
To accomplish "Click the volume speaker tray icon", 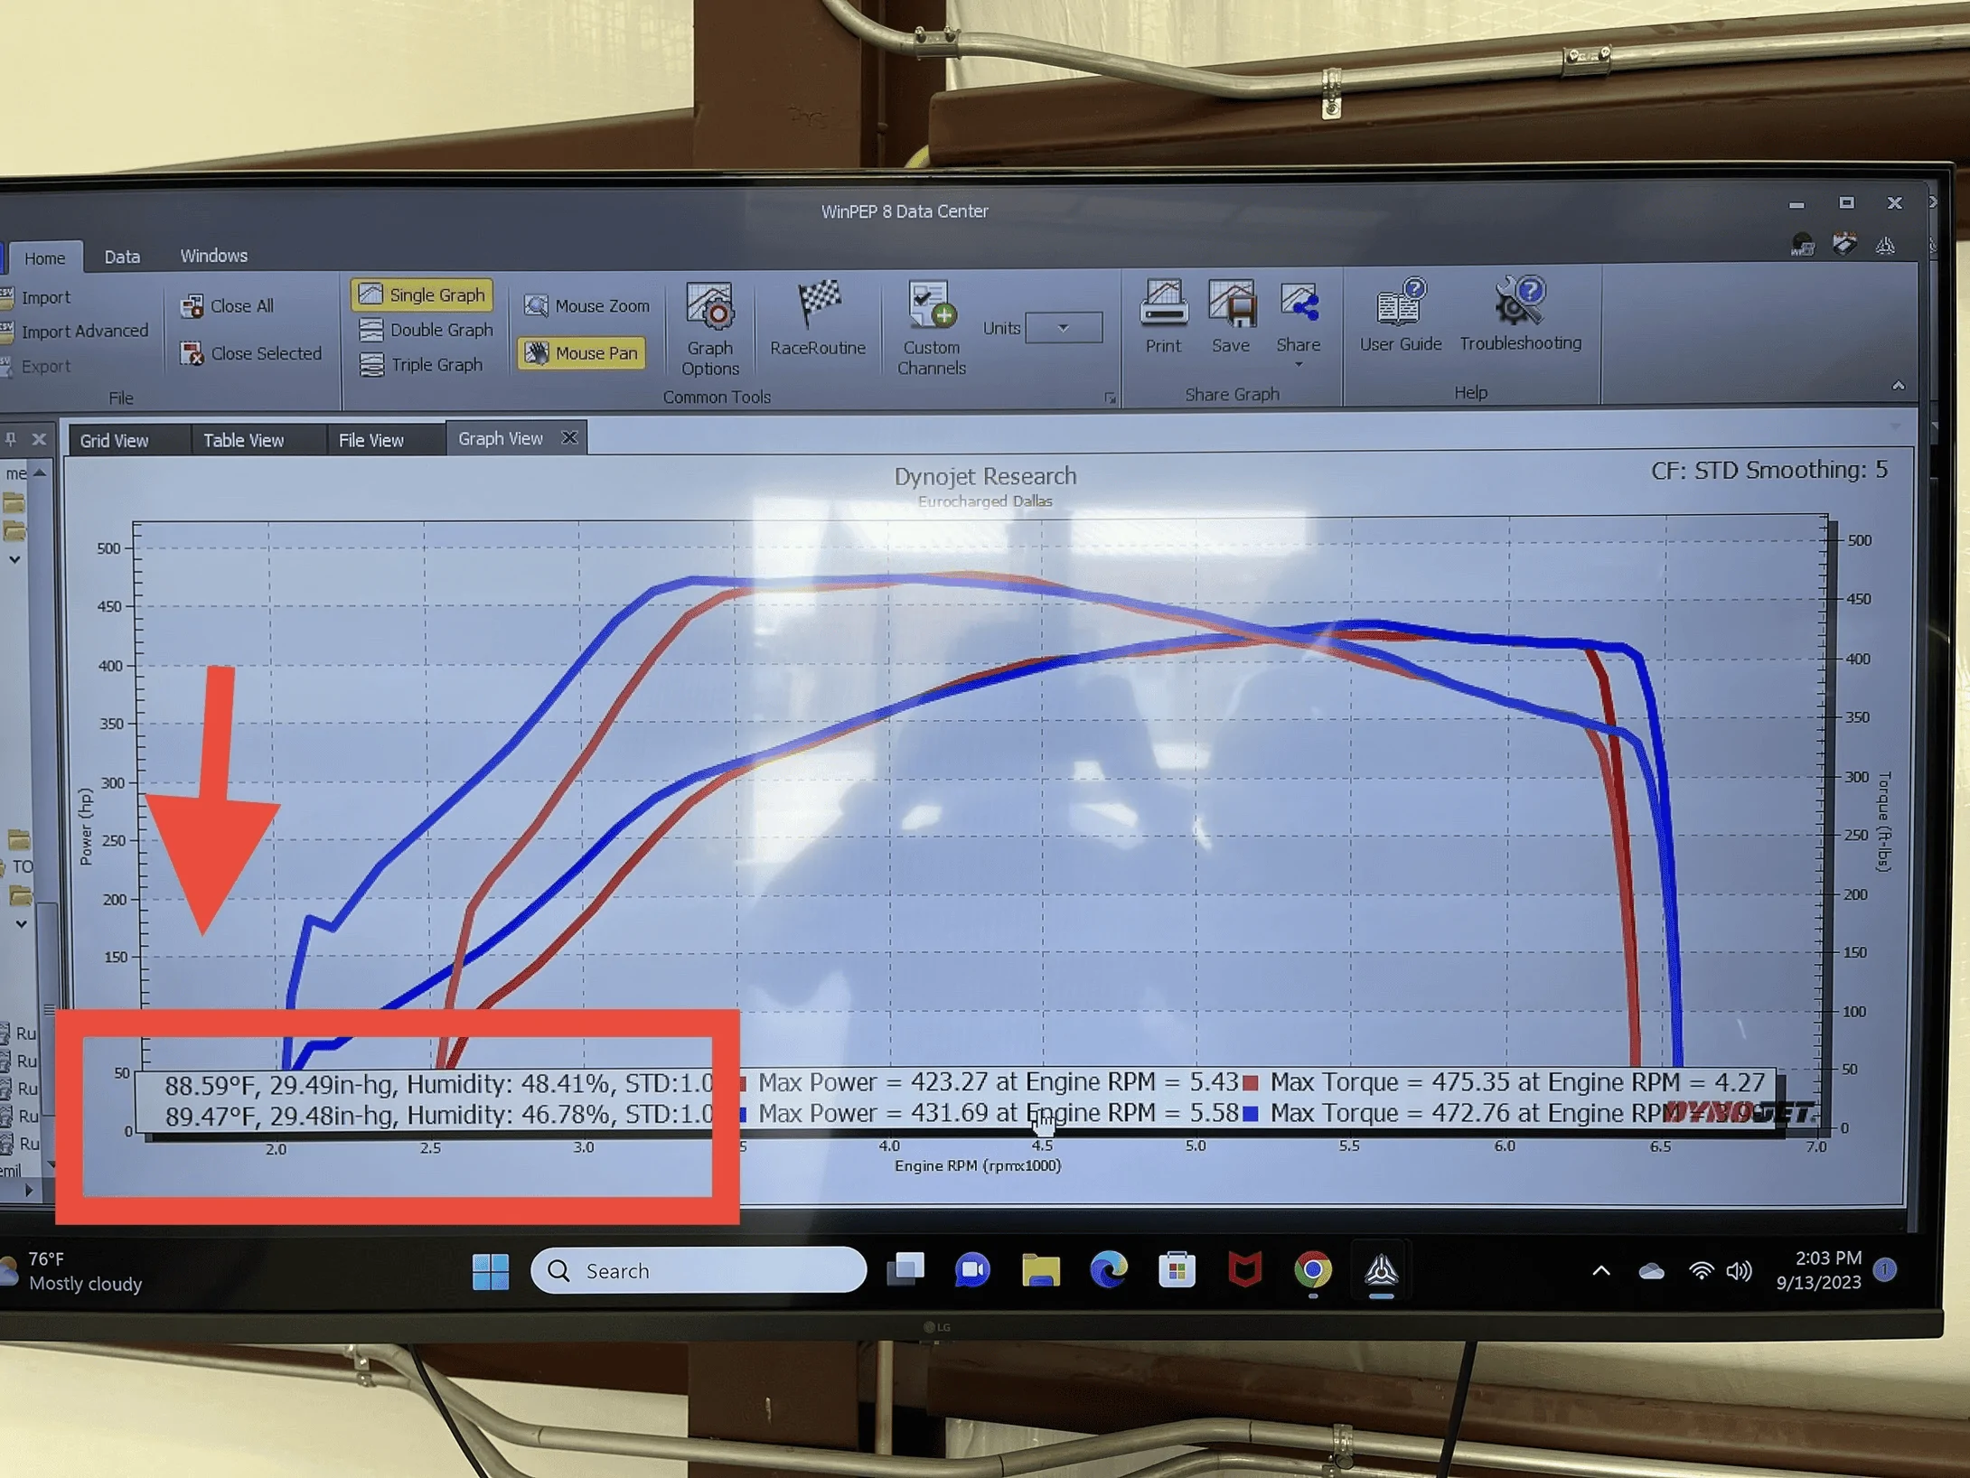I will (x=1739, y=1271).
